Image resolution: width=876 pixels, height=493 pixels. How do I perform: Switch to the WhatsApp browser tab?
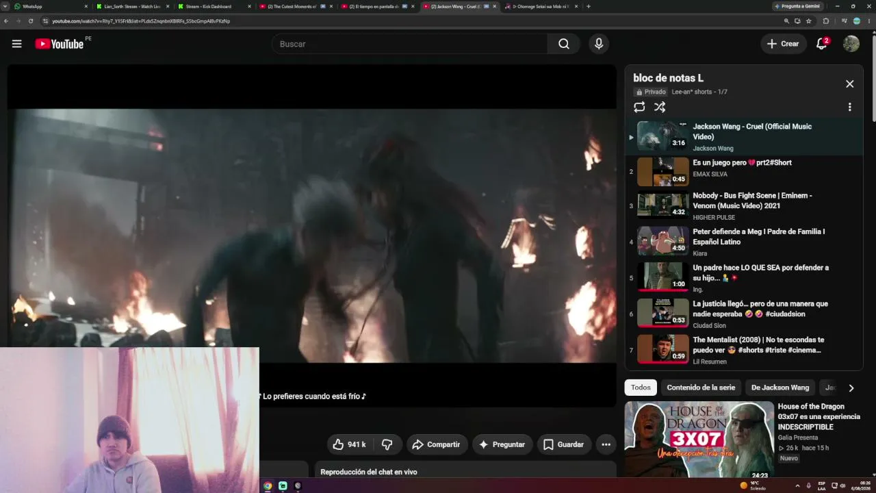tap(51, 6)
